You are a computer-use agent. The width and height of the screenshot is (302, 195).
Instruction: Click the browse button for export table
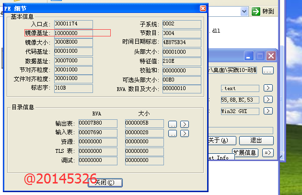173,124
